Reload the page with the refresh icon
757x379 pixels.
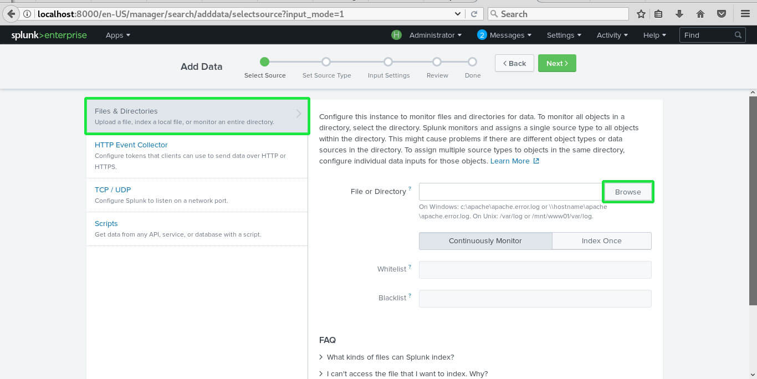474,14
